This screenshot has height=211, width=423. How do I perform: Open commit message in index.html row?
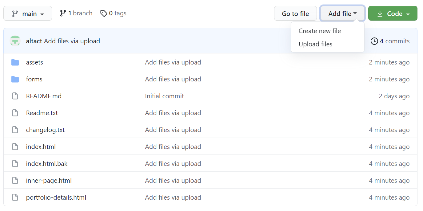pyautogui.click(x=173, y=147)
